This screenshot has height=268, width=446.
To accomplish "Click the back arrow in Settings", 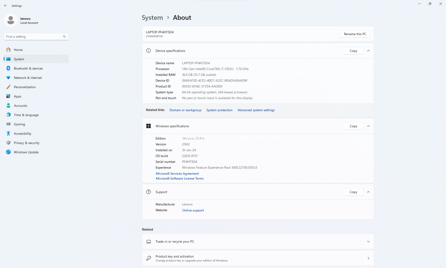I will tap(5, 6).
